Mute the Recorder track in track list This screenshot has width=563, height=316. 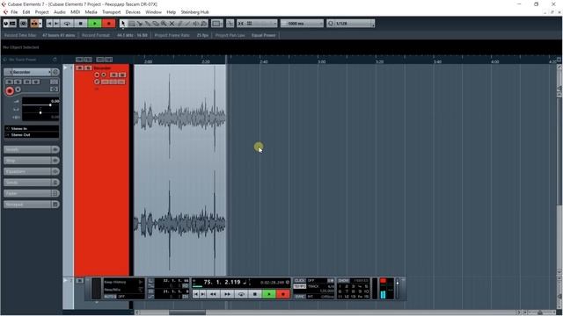80,68
